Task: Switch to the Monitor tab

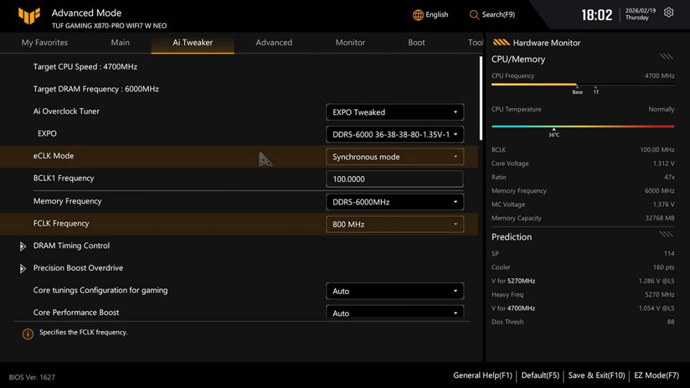Action: (350, 43)
